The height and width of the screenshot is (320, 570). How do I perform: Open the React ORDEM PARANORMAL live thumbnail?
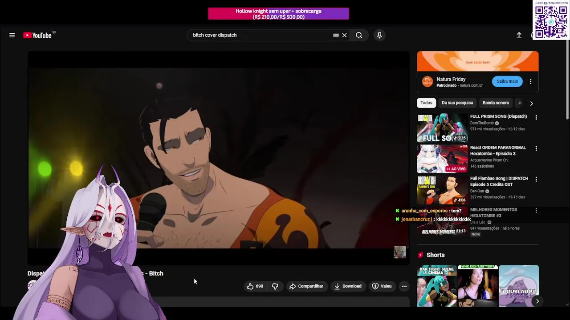[x=442, y=159]
